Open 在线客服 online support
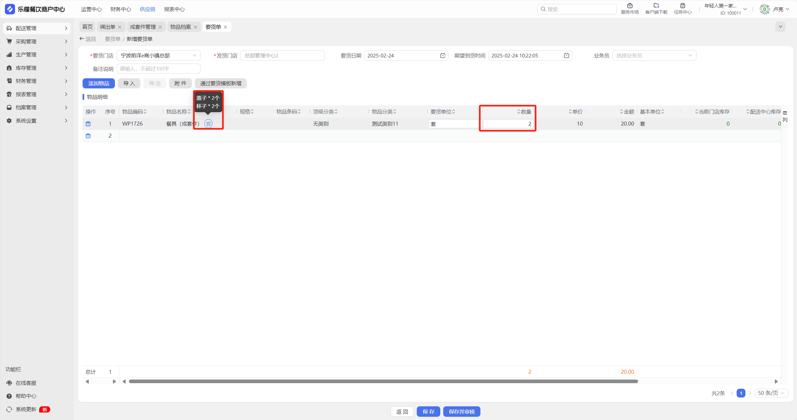797x420 pixels. click(26, 383)
